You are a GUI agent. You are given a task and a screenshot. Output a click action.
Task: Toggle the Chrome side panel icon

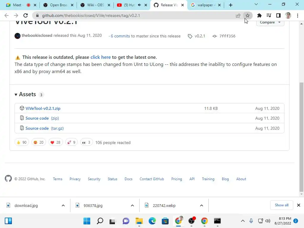[278, 15]
